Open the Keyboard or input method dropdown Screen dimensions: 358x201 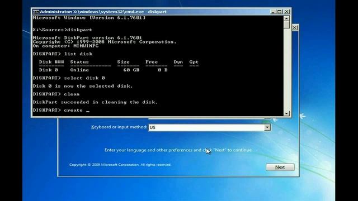tap(267, 127)
